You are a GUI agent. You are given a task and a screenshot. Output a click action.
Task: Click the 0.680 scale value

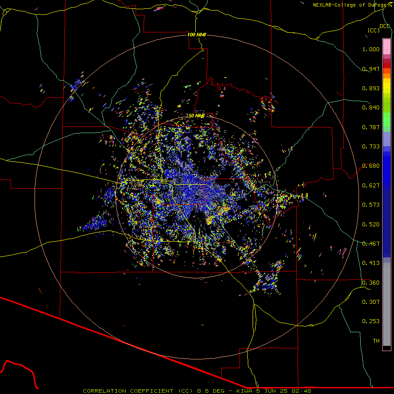click(x=371, y=166)
